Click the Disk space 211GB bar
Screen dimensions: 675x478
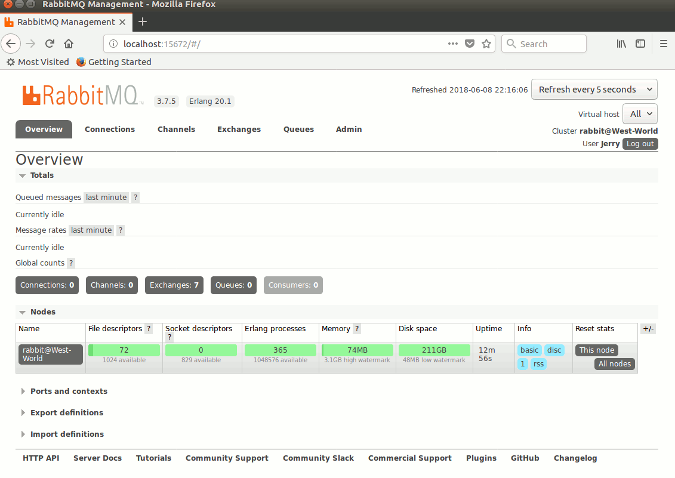point(434,350)
